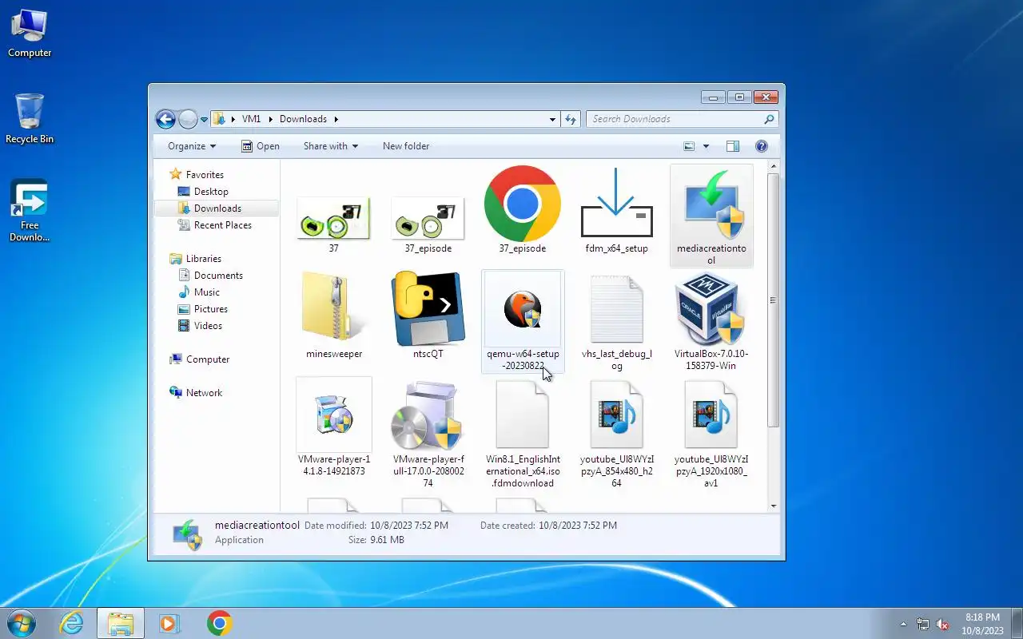Show hidden tray icons arrow

click(x=903, y=624)
